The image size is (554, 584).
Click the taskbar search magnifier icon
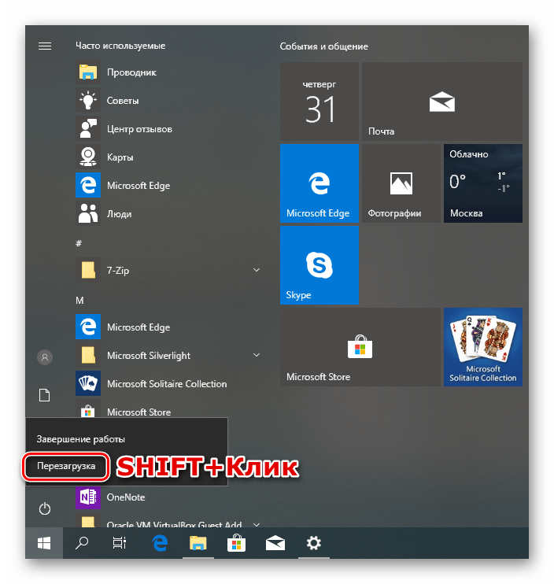point(82,543)
